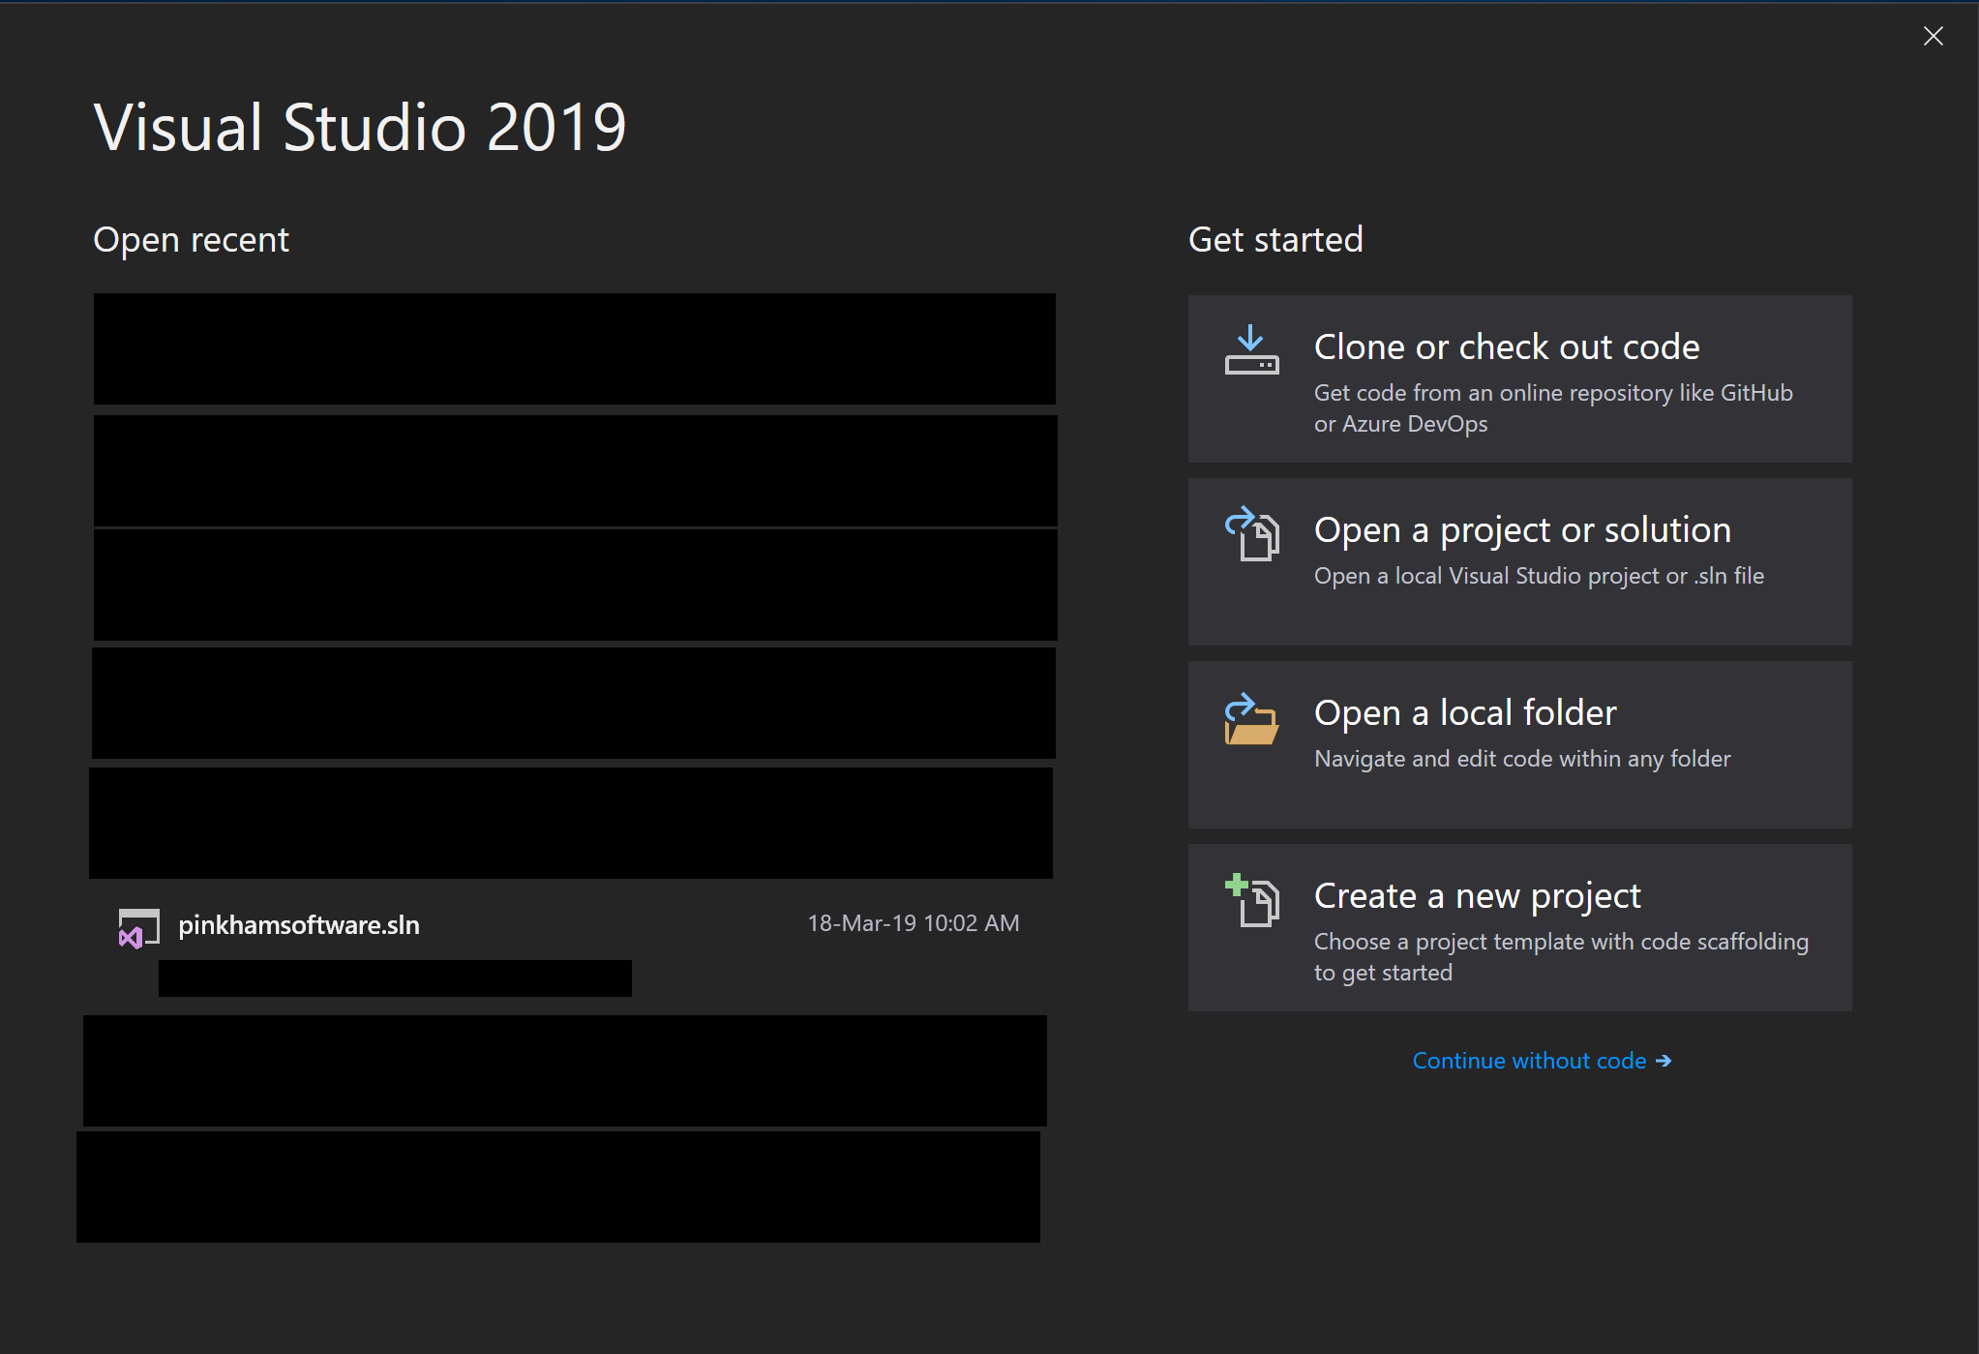Viewport: 1979px width, 1354px height.
Task: Click 'Open a local Visual Studio project' description
Action: tap(1539, 576)
